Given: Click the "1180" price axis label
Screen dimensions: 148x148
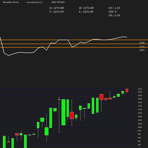Looking at the screenshot, I should tap(140, 102).
